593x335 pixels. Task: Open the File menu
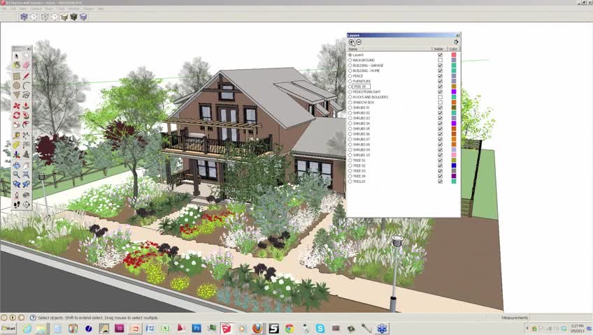pos(4,8)
